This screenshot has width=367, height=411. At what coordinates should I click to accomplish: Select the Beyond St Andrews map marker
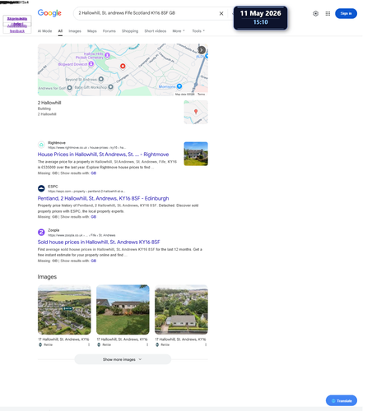pos(102,80)
